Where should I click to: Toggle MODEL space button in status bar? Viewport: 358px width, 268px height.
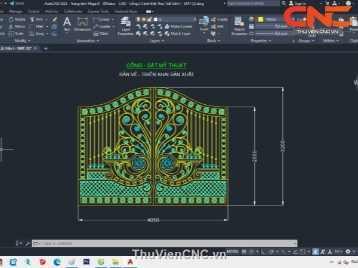pyautogui.click(x=233, y=252)
